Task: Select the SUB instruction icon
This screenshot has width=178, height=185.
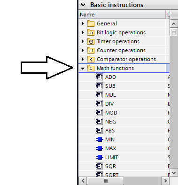Action: pyautogui.click(x=99, y=86)
